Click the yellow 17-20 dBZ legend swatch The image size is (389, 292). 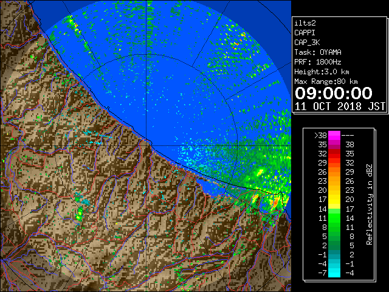334,200
